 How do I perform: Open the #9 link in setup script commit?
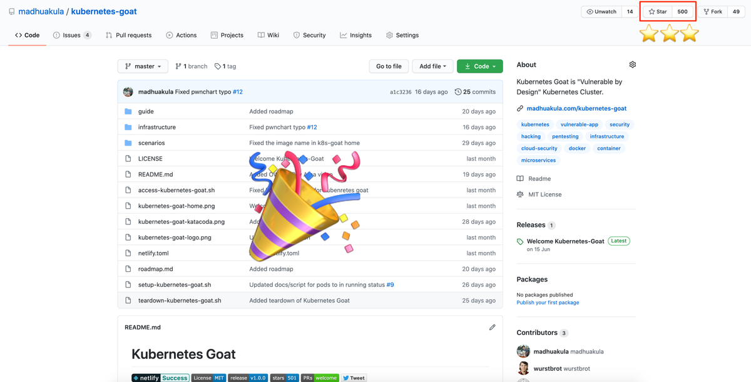[390, 284]
